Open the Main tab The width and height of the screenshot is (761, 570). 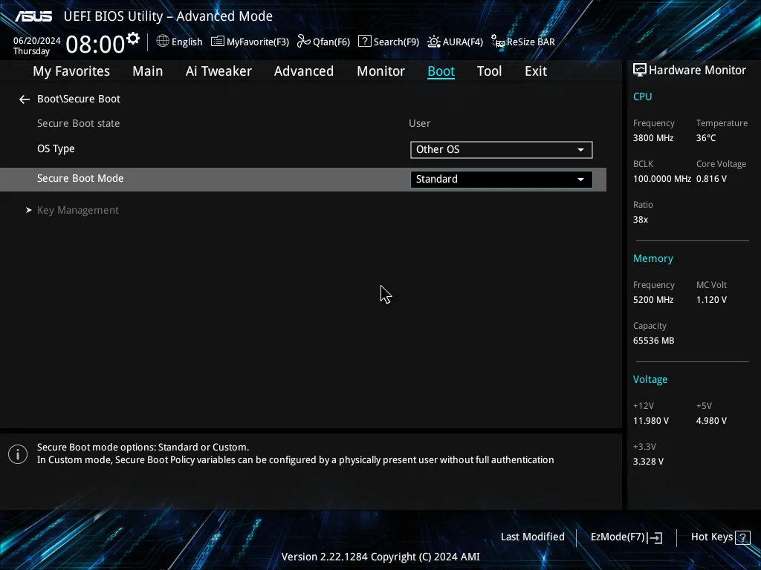point(148,71)
